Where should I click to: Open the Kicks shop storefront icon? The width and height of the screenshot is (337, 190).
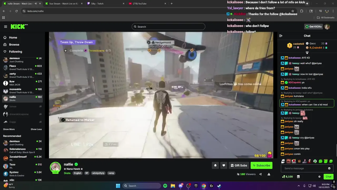[298, 177]
